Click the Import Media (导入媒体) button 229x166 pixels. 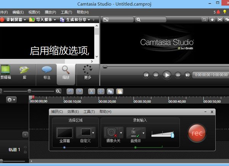pyautogui.click(x=42, y=20)
